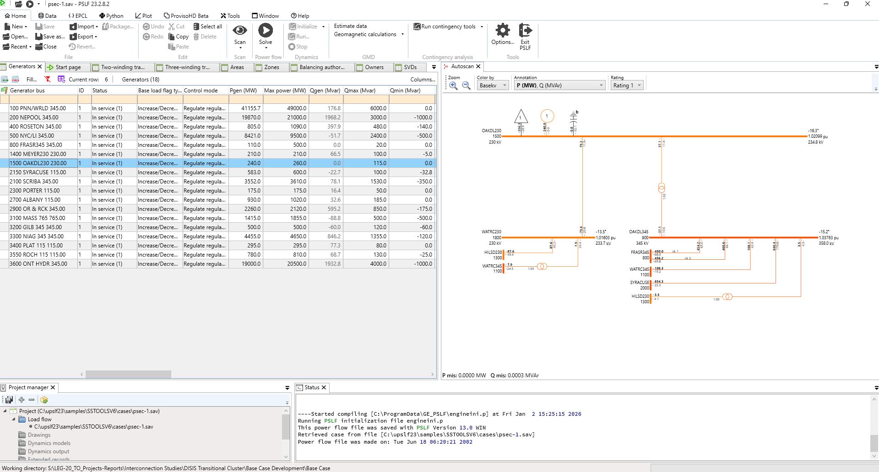879x472 pixels.
Task: Close the Generators tab
Action: pyautogui.click(x=40, y=67)
